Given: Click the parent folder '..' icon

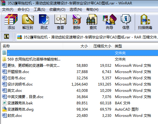Looking at the screenshot, I should click(x=4, y=53).
